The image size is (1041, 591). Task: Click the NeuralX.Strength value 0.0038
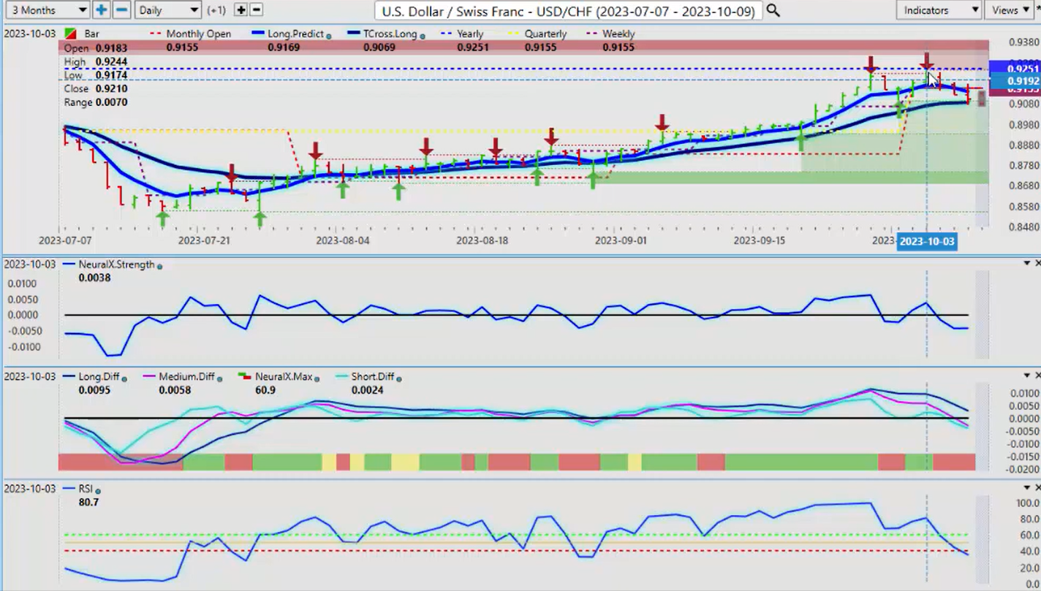click(94, 278)
